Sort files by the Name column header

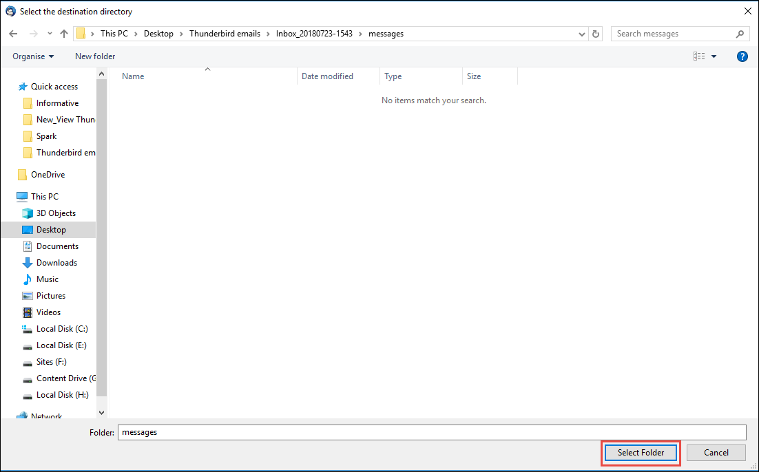[132, 76]
